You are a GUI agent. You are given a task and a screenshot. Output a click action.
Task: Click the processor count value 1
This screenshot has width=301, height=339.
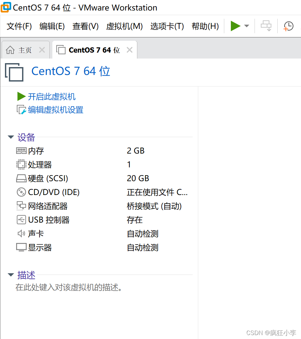tap(129, 164)
